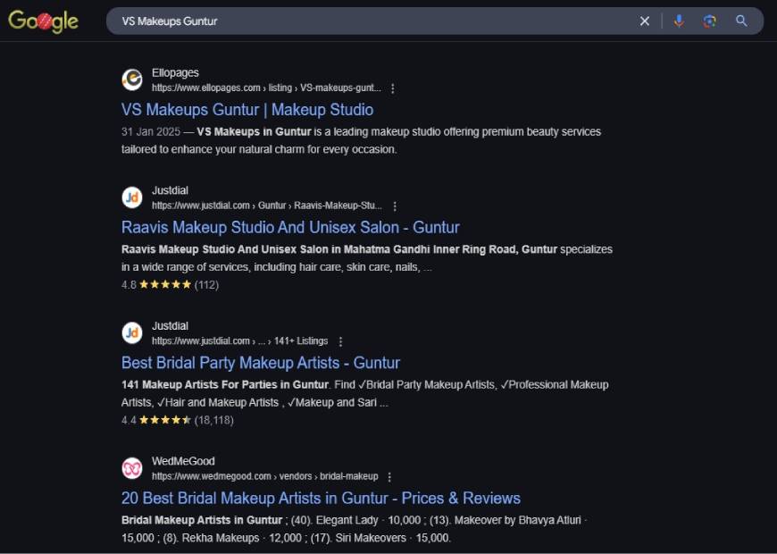This screenshot has width=777, height=554.
Task: Open 20 Best Bridal Makeup Artists link
Action: (x=322, y=498)
